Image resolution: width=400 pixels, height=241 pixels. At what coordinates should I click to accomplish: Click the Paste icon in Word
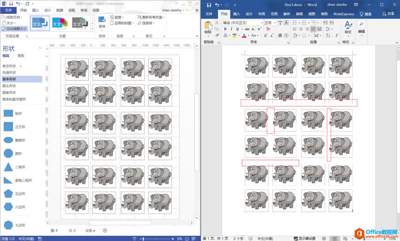[x=208, y=28]
